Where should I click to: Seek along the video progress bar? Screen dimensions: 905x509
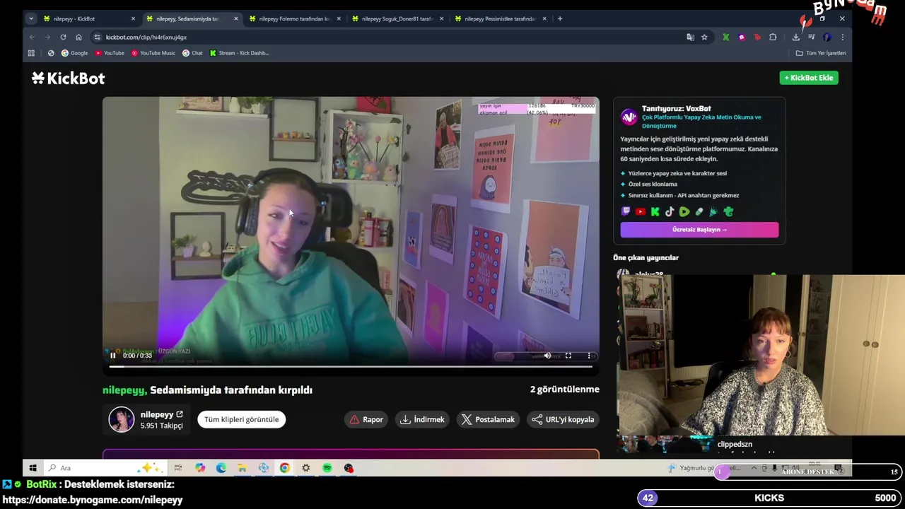[x=351, y=366]
